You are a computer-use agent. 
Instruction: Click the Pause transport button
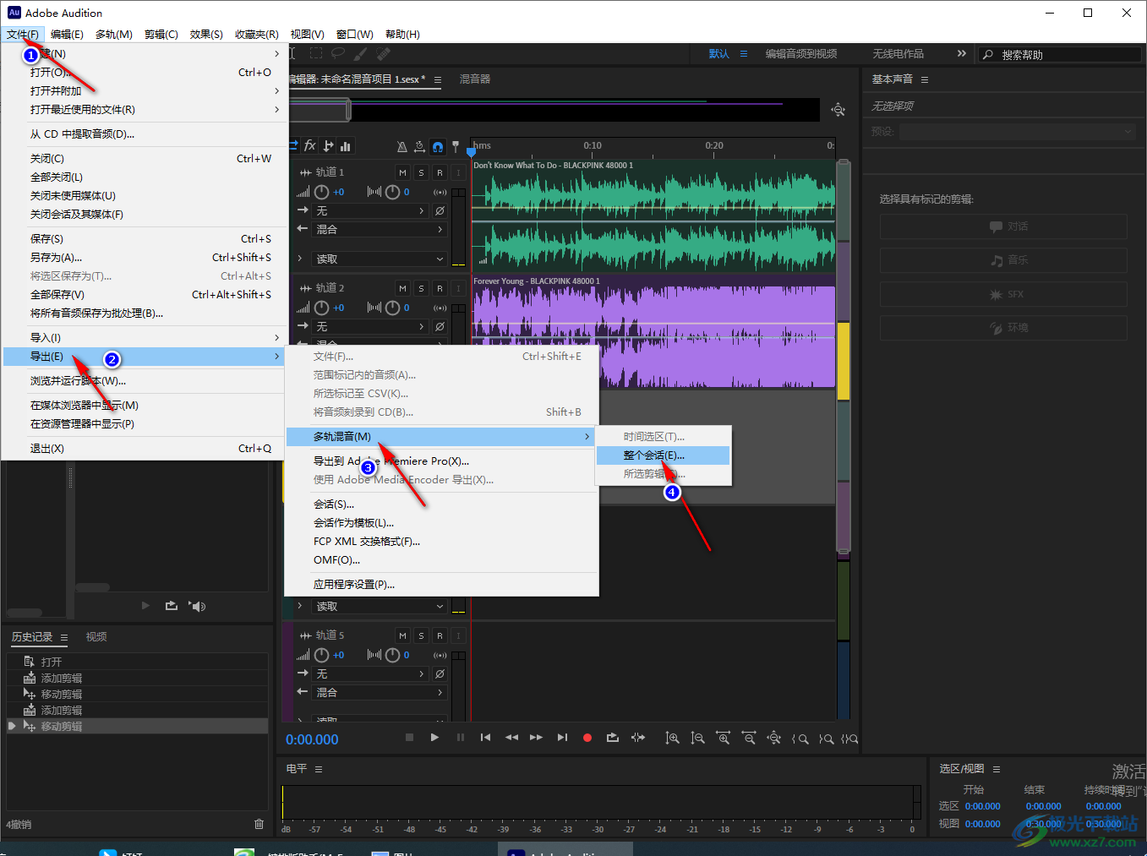coord(461,737)
